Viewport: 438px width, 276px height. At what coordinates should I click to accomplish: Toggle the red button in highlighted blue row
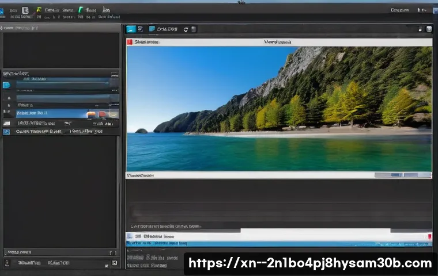point(102,114)
